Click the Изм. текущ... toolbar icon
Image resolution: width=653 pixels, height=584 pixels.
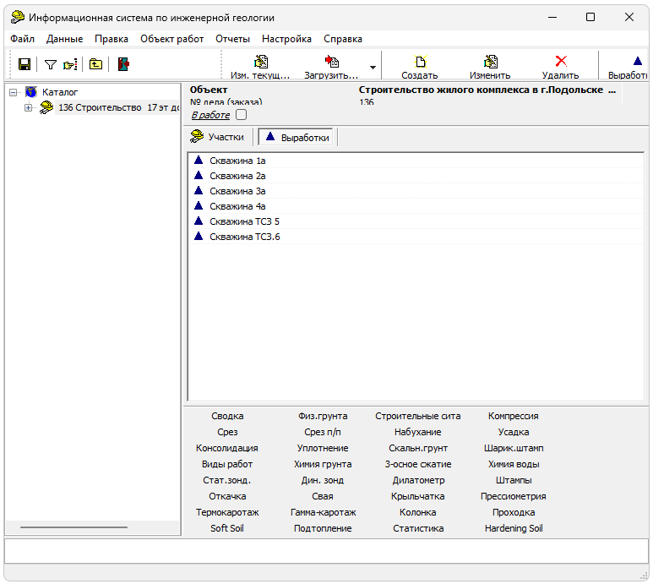click(x=261, y=62)
